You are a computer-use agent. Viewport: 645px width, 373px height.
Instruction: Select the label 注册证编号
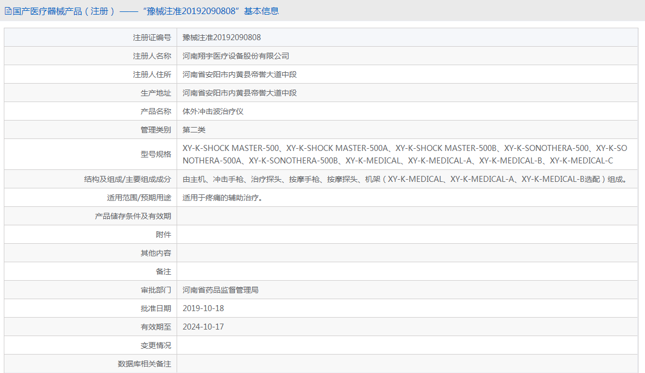coord(152,37)
